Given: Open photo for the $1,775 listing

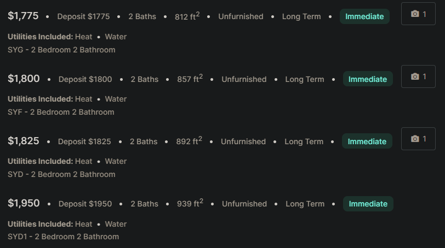Looking at the screenshot, I should coord(418,14).
